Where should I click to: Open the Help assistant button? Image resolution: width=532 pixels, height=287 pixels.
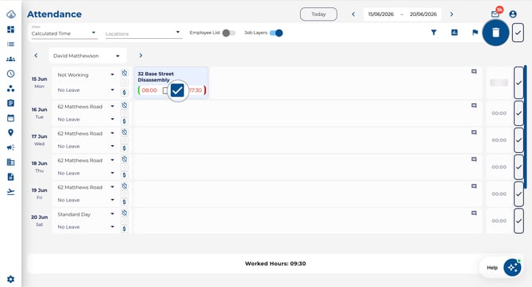click(501, 267)
